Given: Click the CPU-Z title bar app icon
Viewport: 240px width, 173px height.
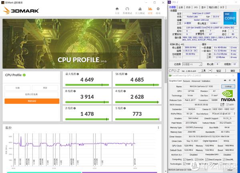Looking at the screenshot, I should point(169,2).
